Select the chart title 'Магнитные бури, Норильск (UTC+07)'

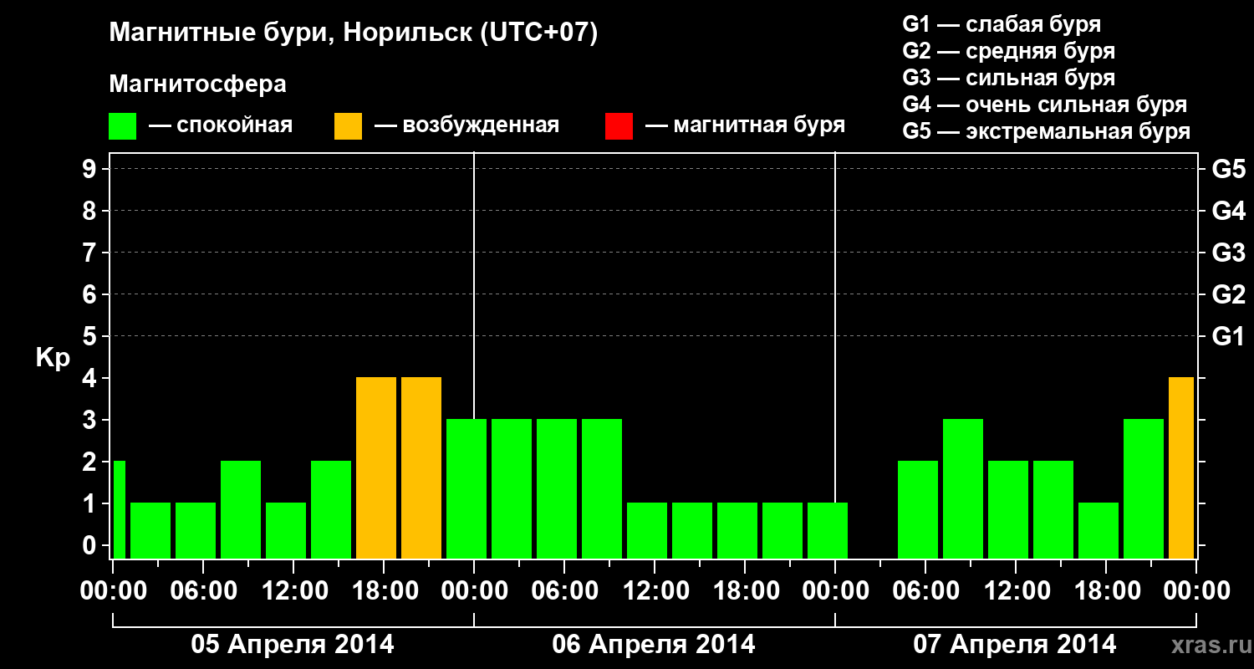pyautogui.click(x=354, y=34)
